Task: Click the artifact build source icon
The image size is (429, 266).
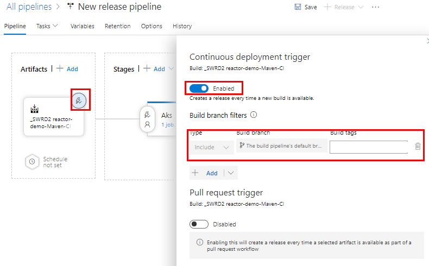Action: click(x=34, y=109)
